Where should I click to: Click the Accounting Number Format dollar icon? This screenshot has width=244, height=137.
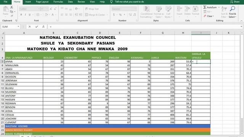tap(114, 15)
